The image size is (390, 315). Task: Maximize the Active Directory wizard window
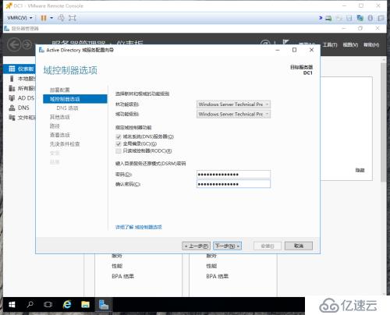[x=294, y=50]
